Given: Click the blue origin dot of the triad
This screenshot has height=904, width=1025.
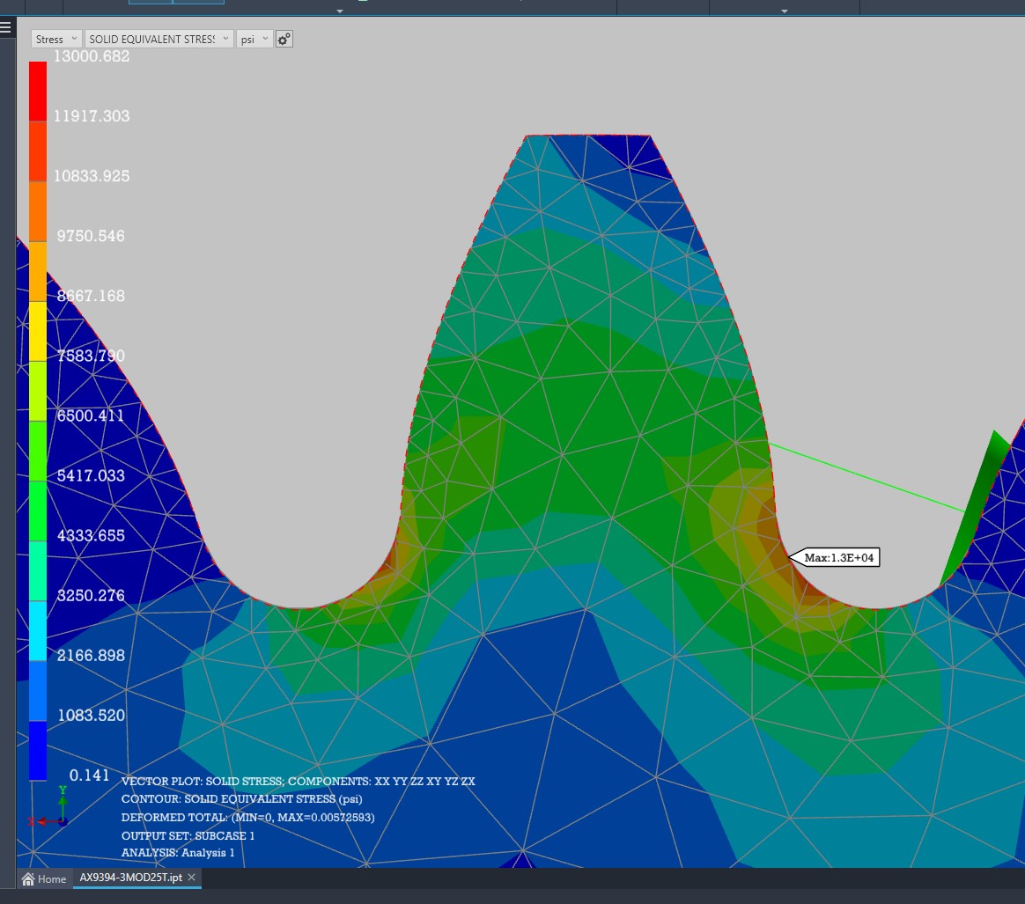Looking at the screenshot, I should 63,821.
